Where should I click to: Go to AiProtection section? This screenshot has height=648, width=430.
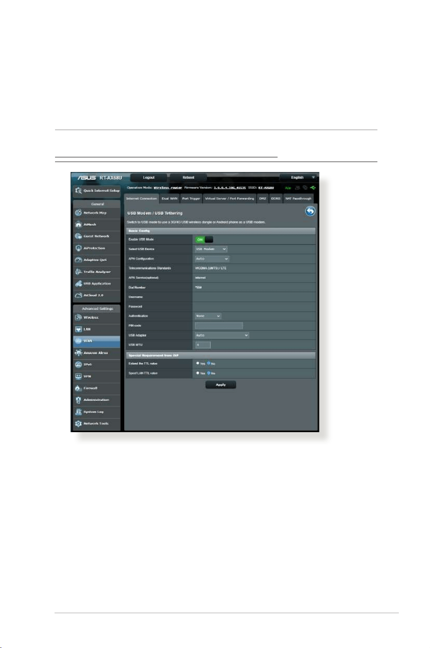(96, 248)
